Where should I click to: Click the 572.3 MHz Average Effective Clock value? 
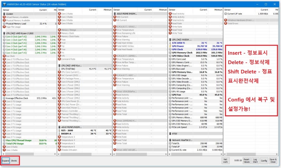[x=41, y=98]
